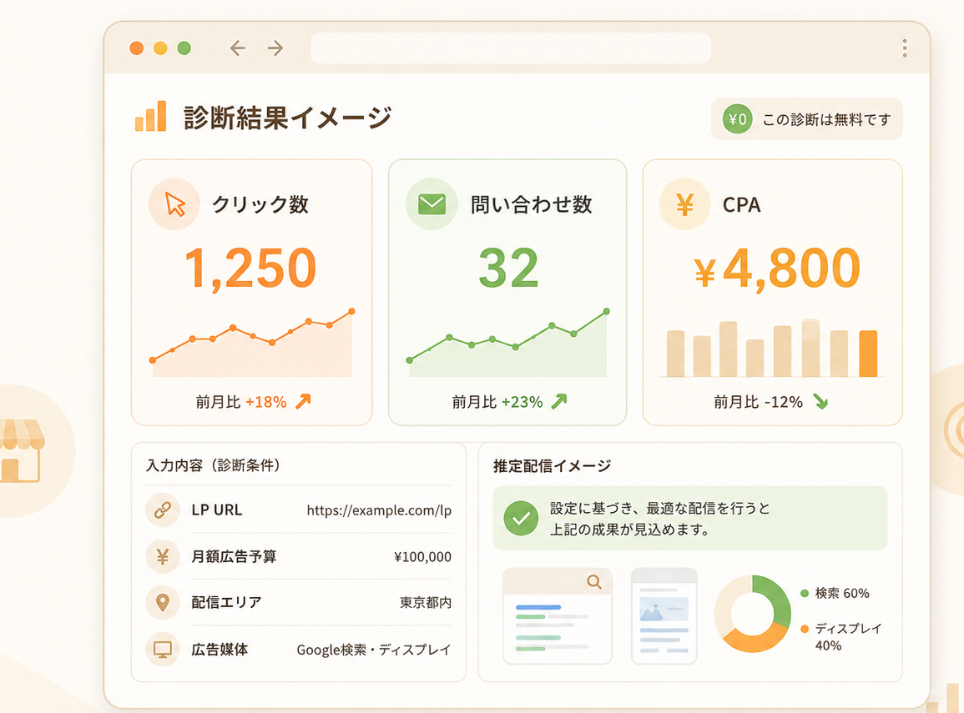Click the green down arrow beside -12%
Viewport: 964px width, 713px height.
pyautogui.click(x=820, y=402)
